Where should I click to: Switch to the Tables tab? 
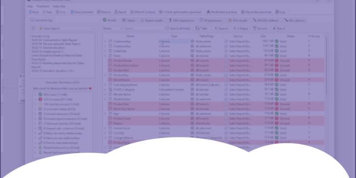[x=129, y=20]
